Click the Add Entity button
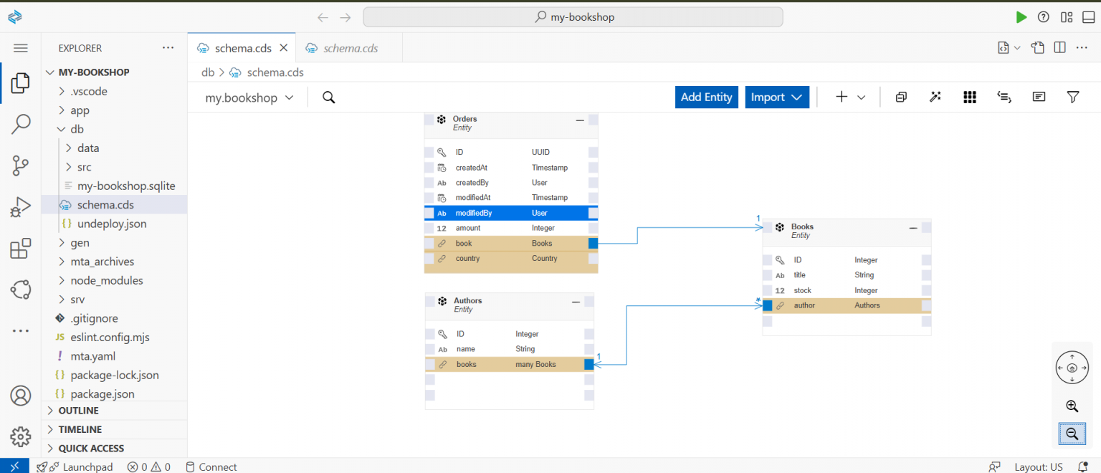 [x=706, y=97]
